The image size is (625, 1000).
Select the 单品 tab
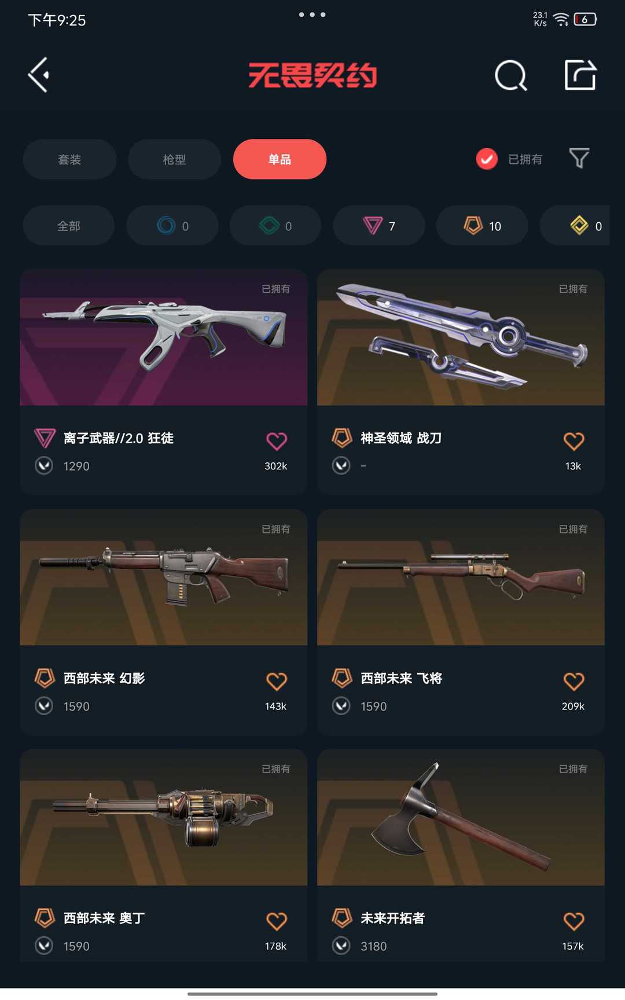point(280,159)
